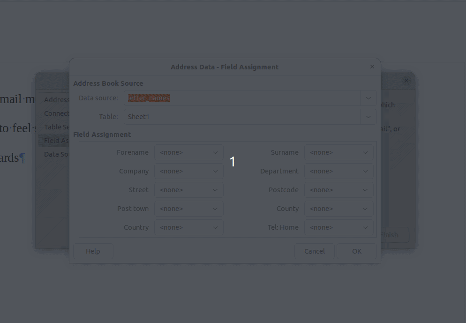Expand the Data source dropdown arrow
Viewport: 466px width, 323px height.
click(368, 98)
